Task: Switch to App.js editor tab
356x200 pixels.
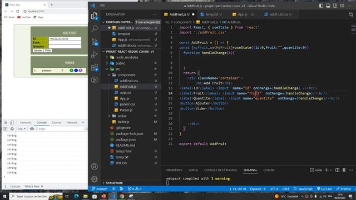Action: 243,14
